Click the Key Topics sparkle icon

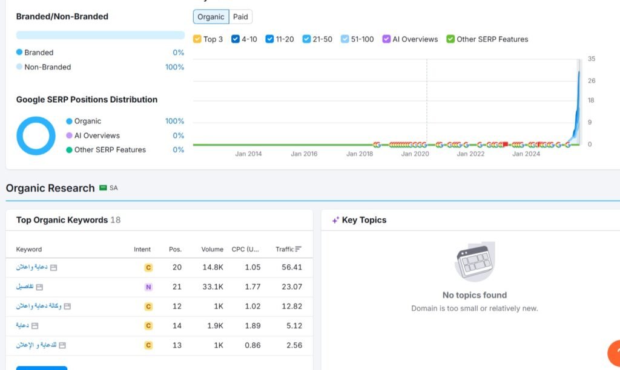[335, 220]
